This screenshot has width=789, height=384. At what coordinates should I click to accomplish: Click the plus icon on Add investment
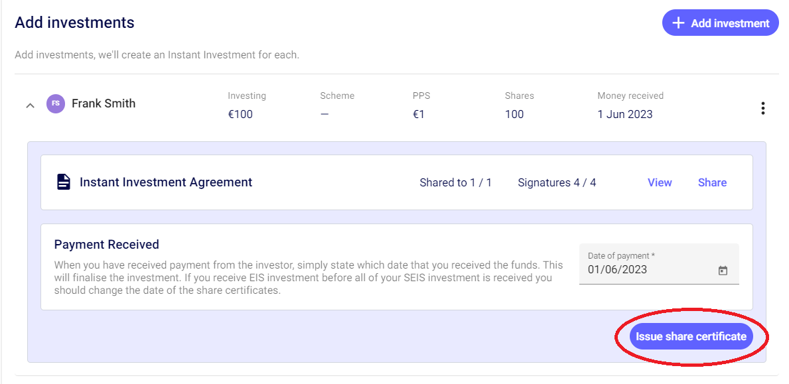(678, 23)
